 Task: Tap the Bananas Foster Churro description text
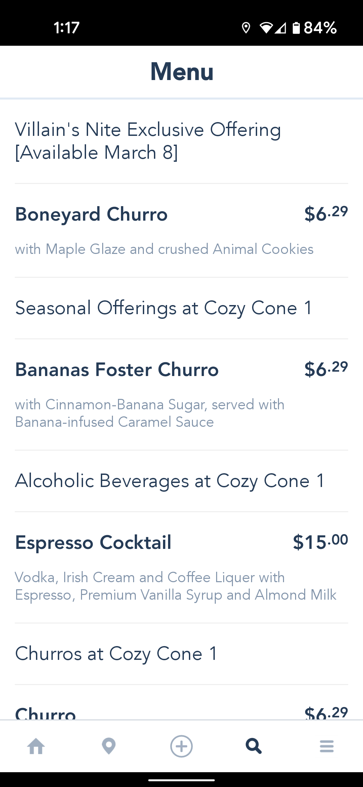(x=150, y=413)
